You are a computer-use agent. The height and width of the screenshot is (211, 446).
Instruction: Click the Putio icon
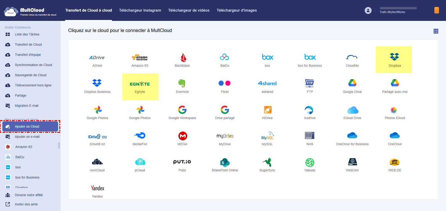pyautogui.click(x=182, y=162)
